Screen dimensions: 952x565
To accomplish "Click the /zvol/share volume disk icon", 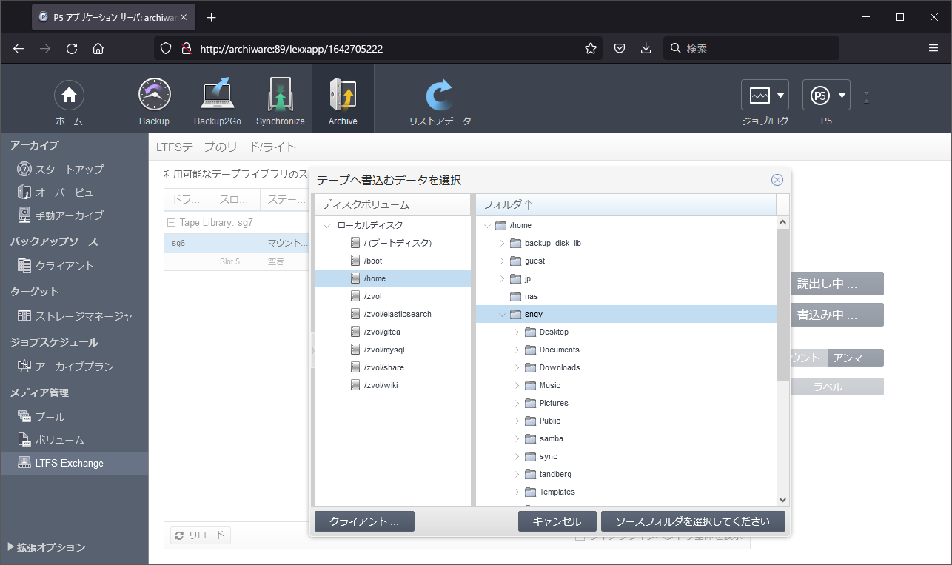I will (355, 367).
